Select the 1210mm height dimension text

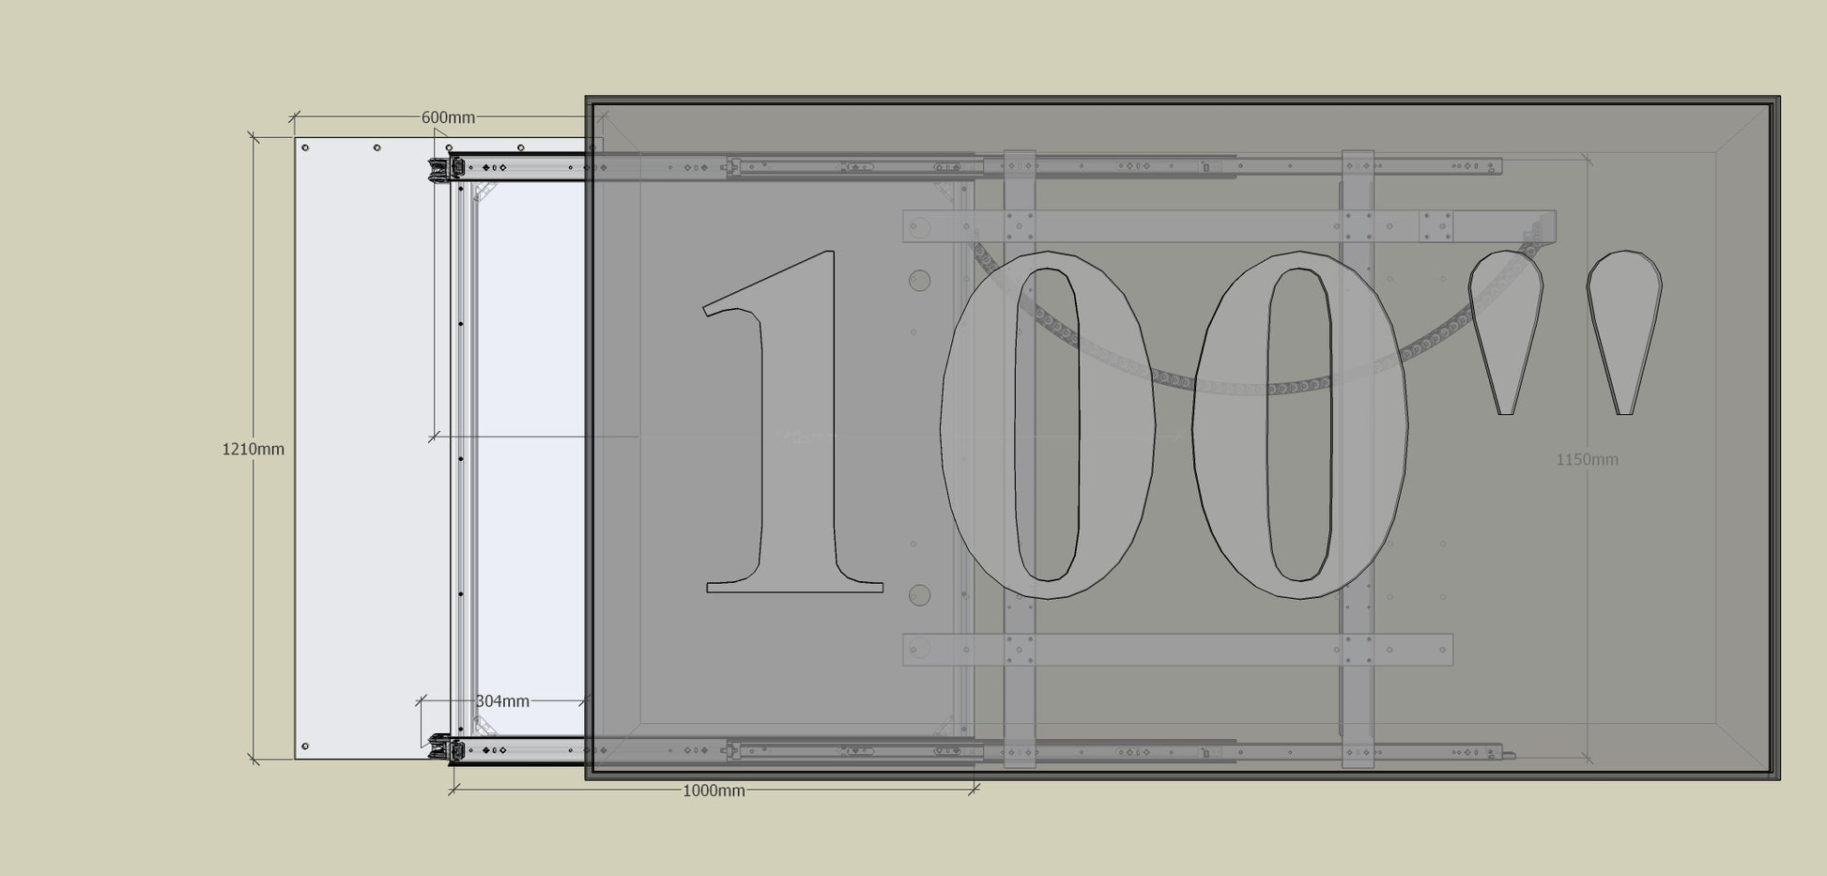[253, 449]
